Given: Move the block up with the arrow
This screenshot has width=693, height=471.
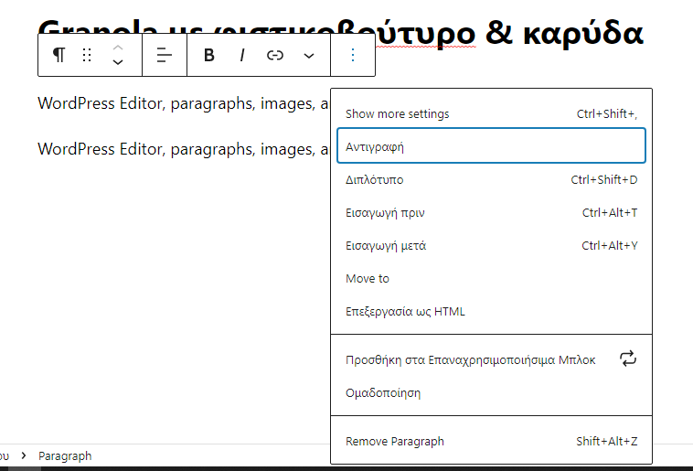Looking at the screenshot, I should point(117,48).
